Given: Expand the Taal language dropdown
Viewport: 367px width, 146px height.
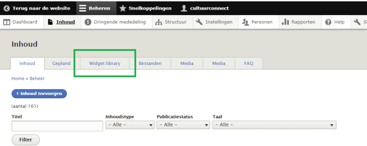Looking at the screenshot, I should click(274, 125).
